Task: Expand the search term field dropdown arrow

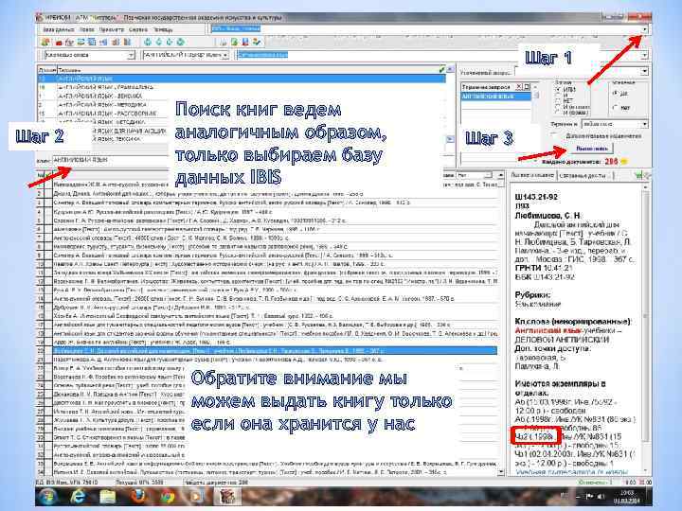Action: (645, 55)
